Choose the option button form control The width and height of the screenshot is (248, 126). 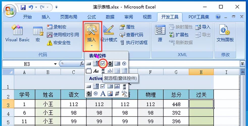pyautogui.click(x=124, y=64)
